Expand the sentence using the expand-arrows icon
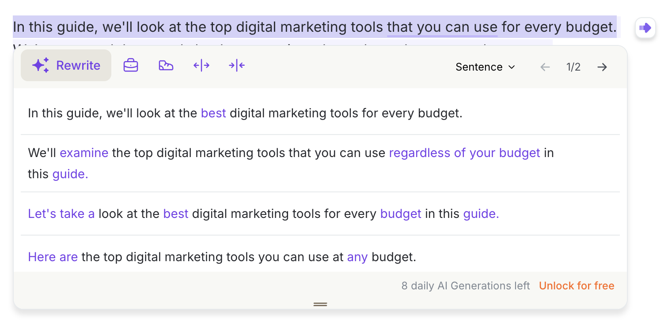The height and width of the screenshot is (326, 668). coord(201,65)
